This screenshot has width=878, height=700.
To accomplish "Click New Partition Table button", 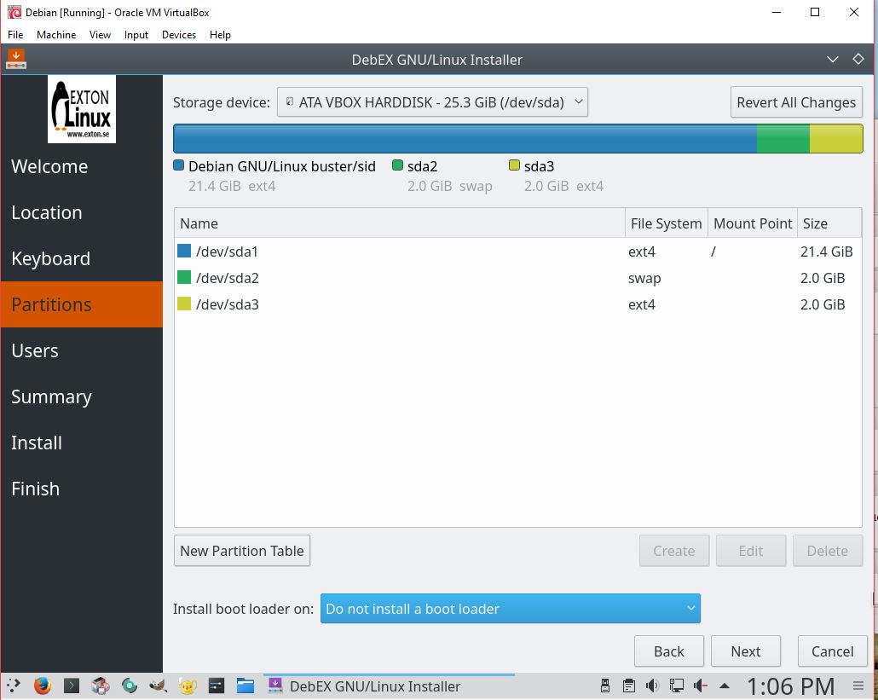I will pyautogui.click(x=242, y=551).
